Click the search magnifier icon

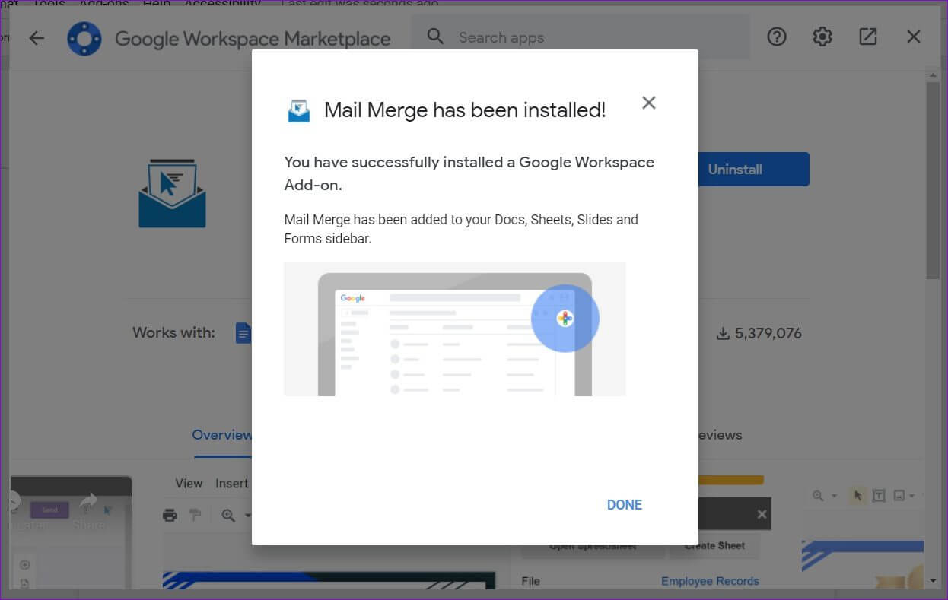click(435, 37)
